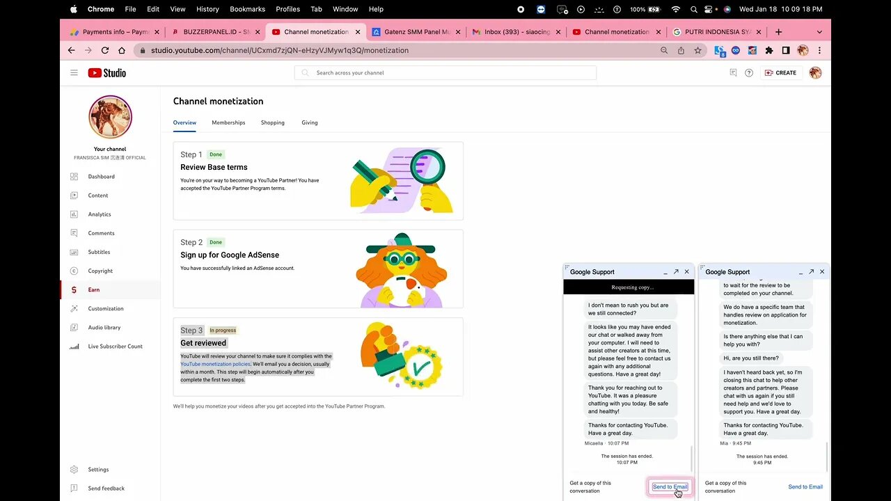Click Send to Email in right chat
The height and width of the screenshot is (501, 891).
click(x=805, y=487)
